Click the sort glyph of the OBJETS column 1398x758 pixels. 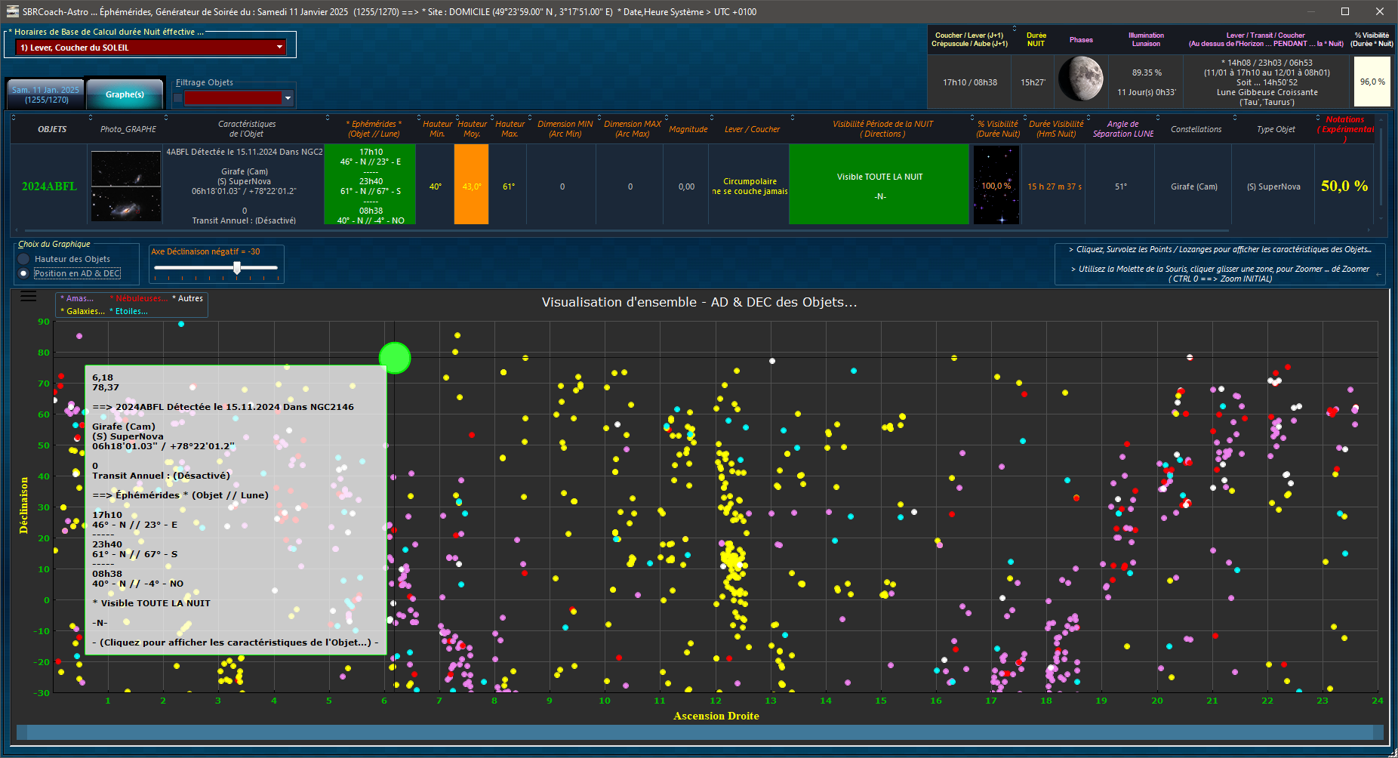click(x=13, y=117)
